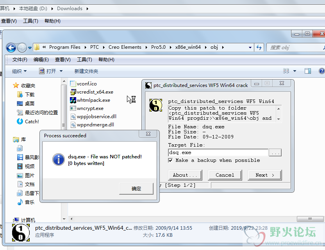
Task: Click the change view icon
Action: coord(286,71)
